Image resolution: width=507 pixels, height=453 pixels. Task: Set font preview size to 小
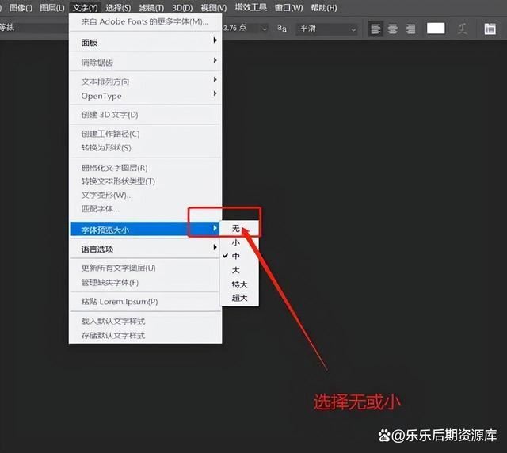coord(239,242)
